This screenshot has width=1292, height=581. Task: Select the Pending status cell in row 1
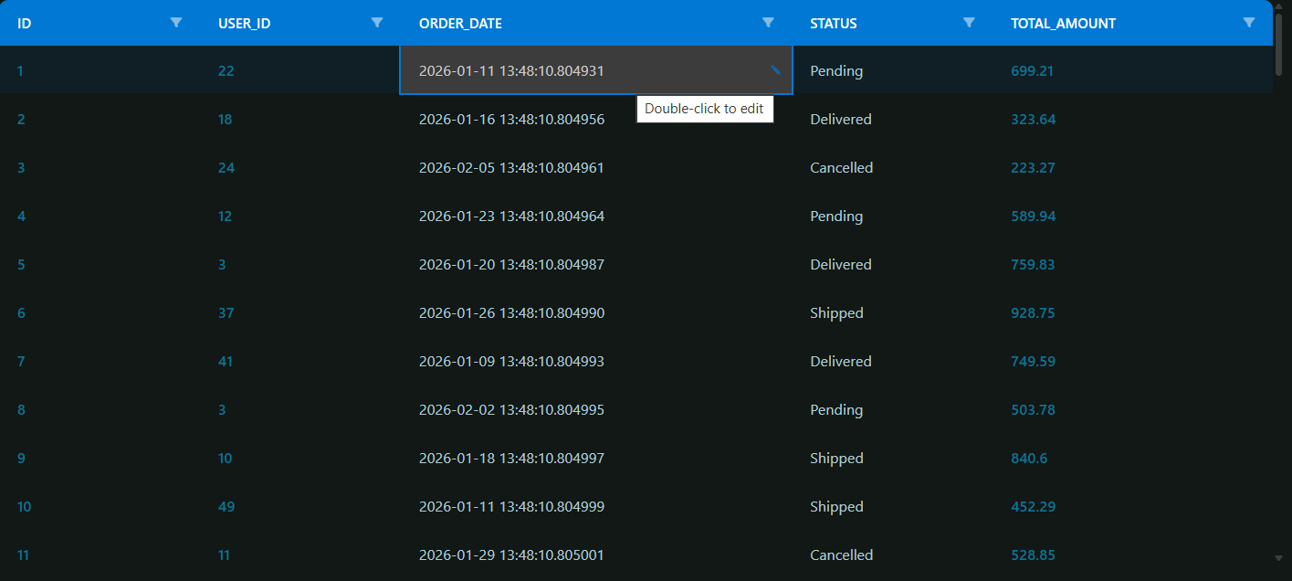pos(836,70)
